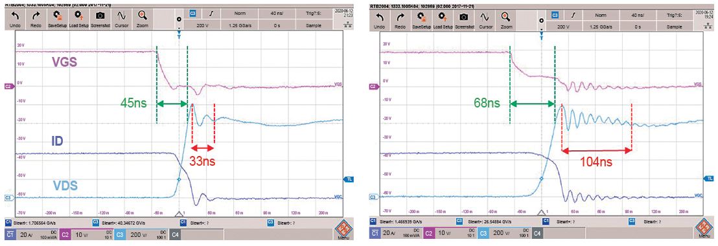
Task: Click Undo in the left oscilloscope toolbar
Action: 15,19
